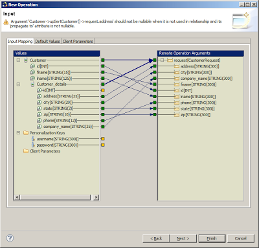The image size is (259, 248).
Task: Click the unmapped yellow connector for Customer_details id
Action: (103, 90)
